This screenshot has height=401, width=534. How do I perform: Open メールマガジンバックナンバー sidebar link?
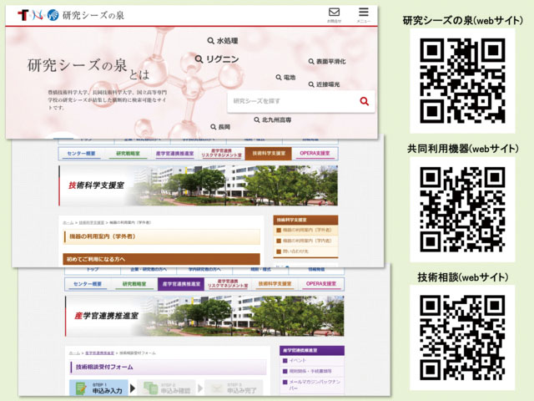(312, 384)
